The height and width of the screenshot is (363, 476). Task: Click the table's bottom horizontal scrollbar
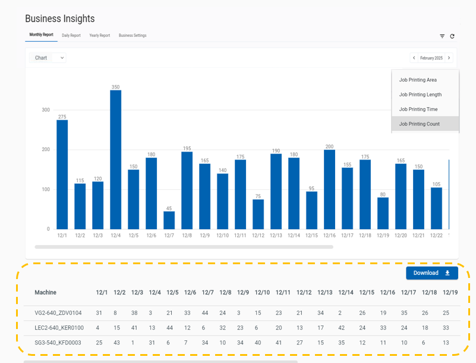[x=160, y=361]
